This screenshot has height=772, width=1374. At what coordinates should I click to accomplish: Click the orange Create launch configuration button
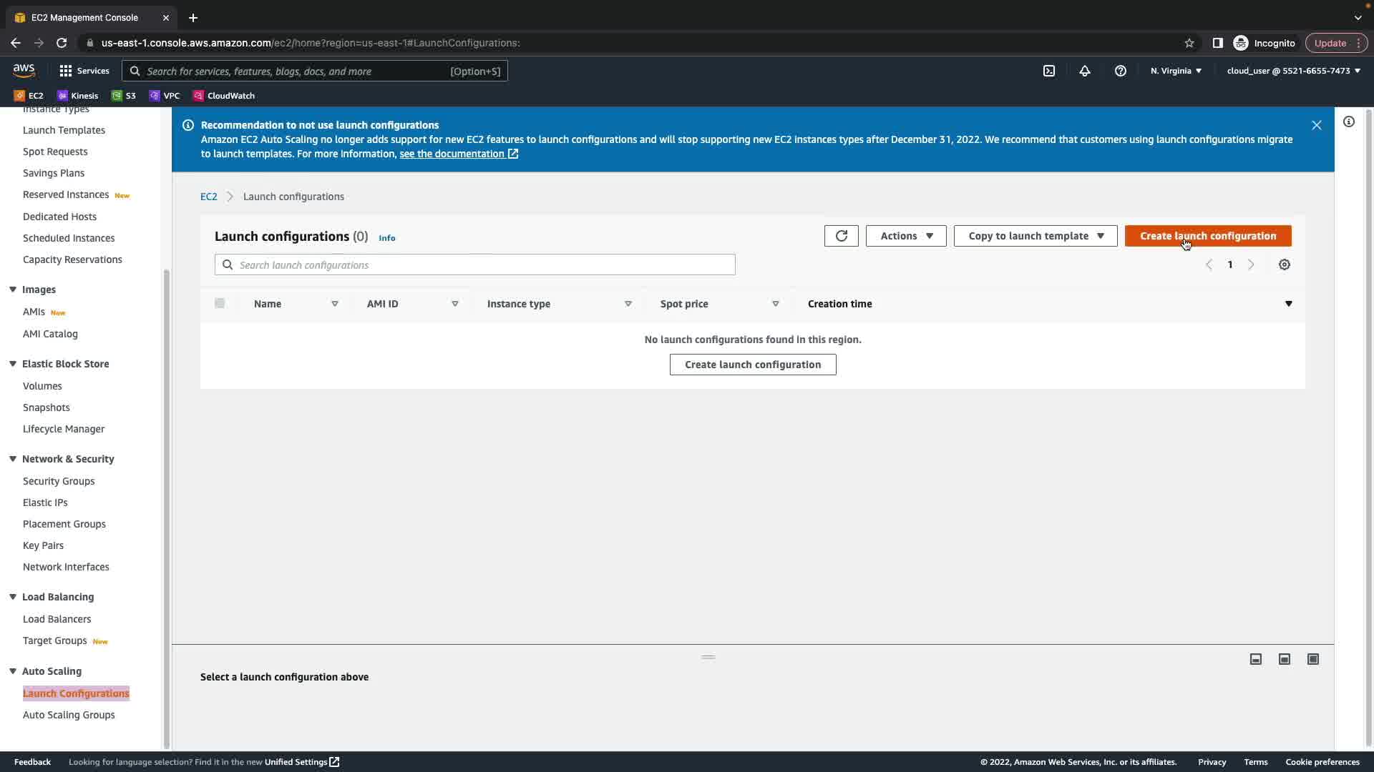pyautogui.click(x=1207, y=236)
